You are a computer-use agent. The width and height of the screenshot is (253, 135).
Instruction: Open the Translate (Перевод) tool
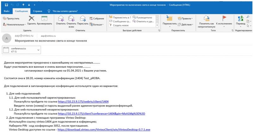pyautogui.click(x=241, y=20)
